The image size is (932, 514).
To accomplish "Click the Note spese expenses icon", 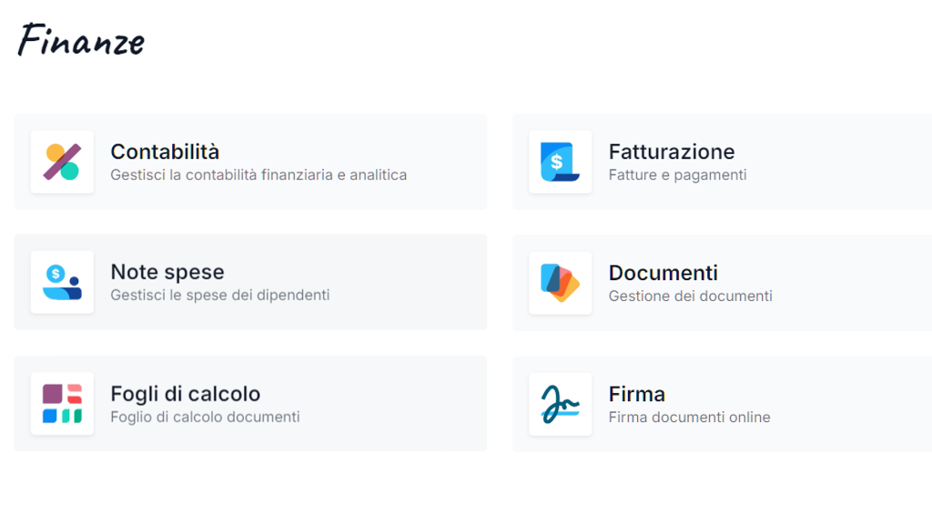I will pos(62,282).
